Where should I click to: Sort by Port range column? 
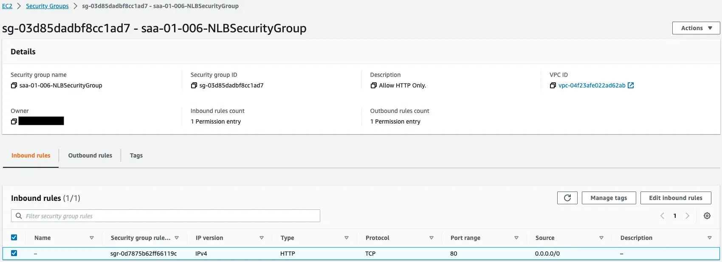[516, 238]
